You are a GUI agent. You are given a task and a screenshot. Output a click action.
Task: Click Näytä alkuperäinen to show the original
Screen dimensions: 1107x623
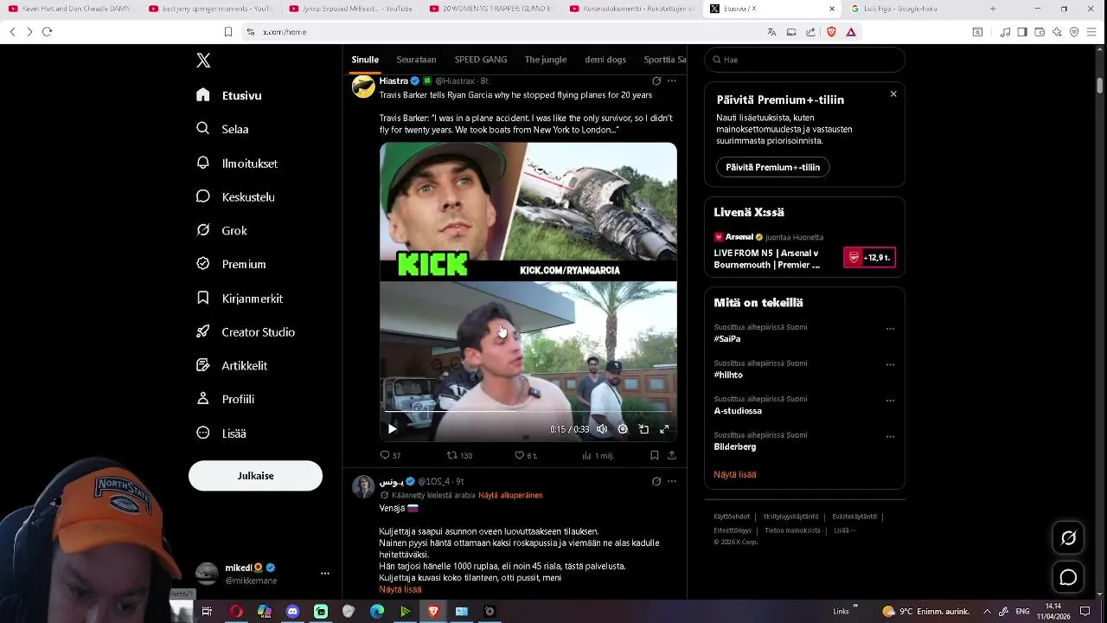[510, 496]
